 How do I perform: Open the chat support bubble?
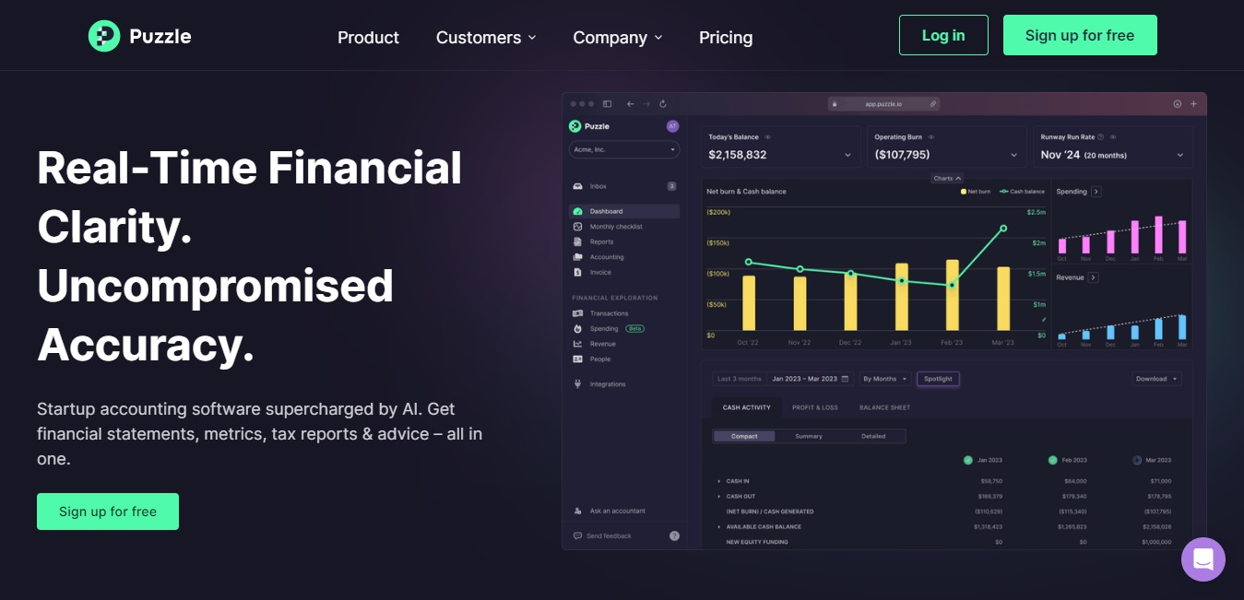tap(1203, 559)
